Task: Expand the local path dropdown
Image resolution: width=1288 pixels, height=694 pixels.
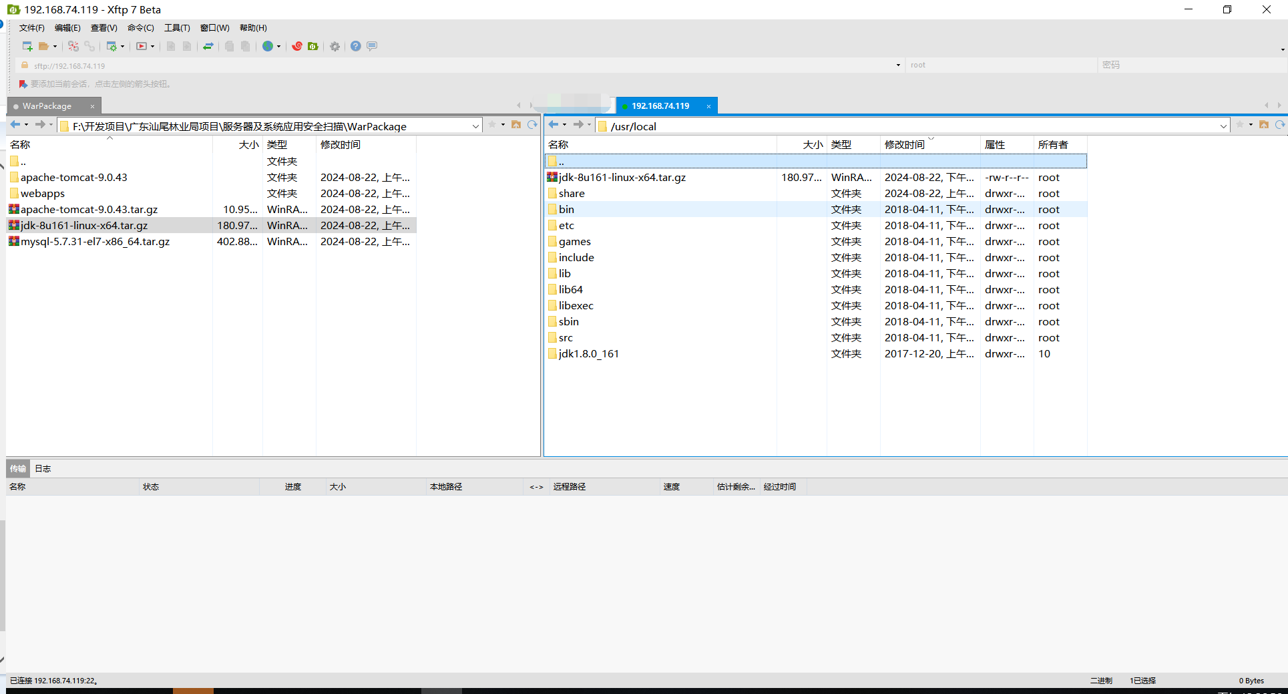Action: [475, 126]
